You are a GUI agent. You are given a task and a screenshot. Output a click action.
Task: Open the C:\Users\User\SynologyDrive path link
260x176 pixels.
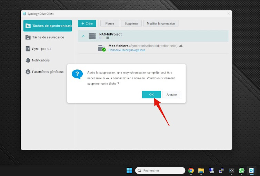click(x=127, y=50)
